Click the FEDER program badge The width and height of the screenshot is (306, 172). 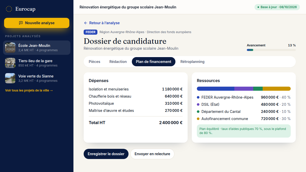point(91,32)
